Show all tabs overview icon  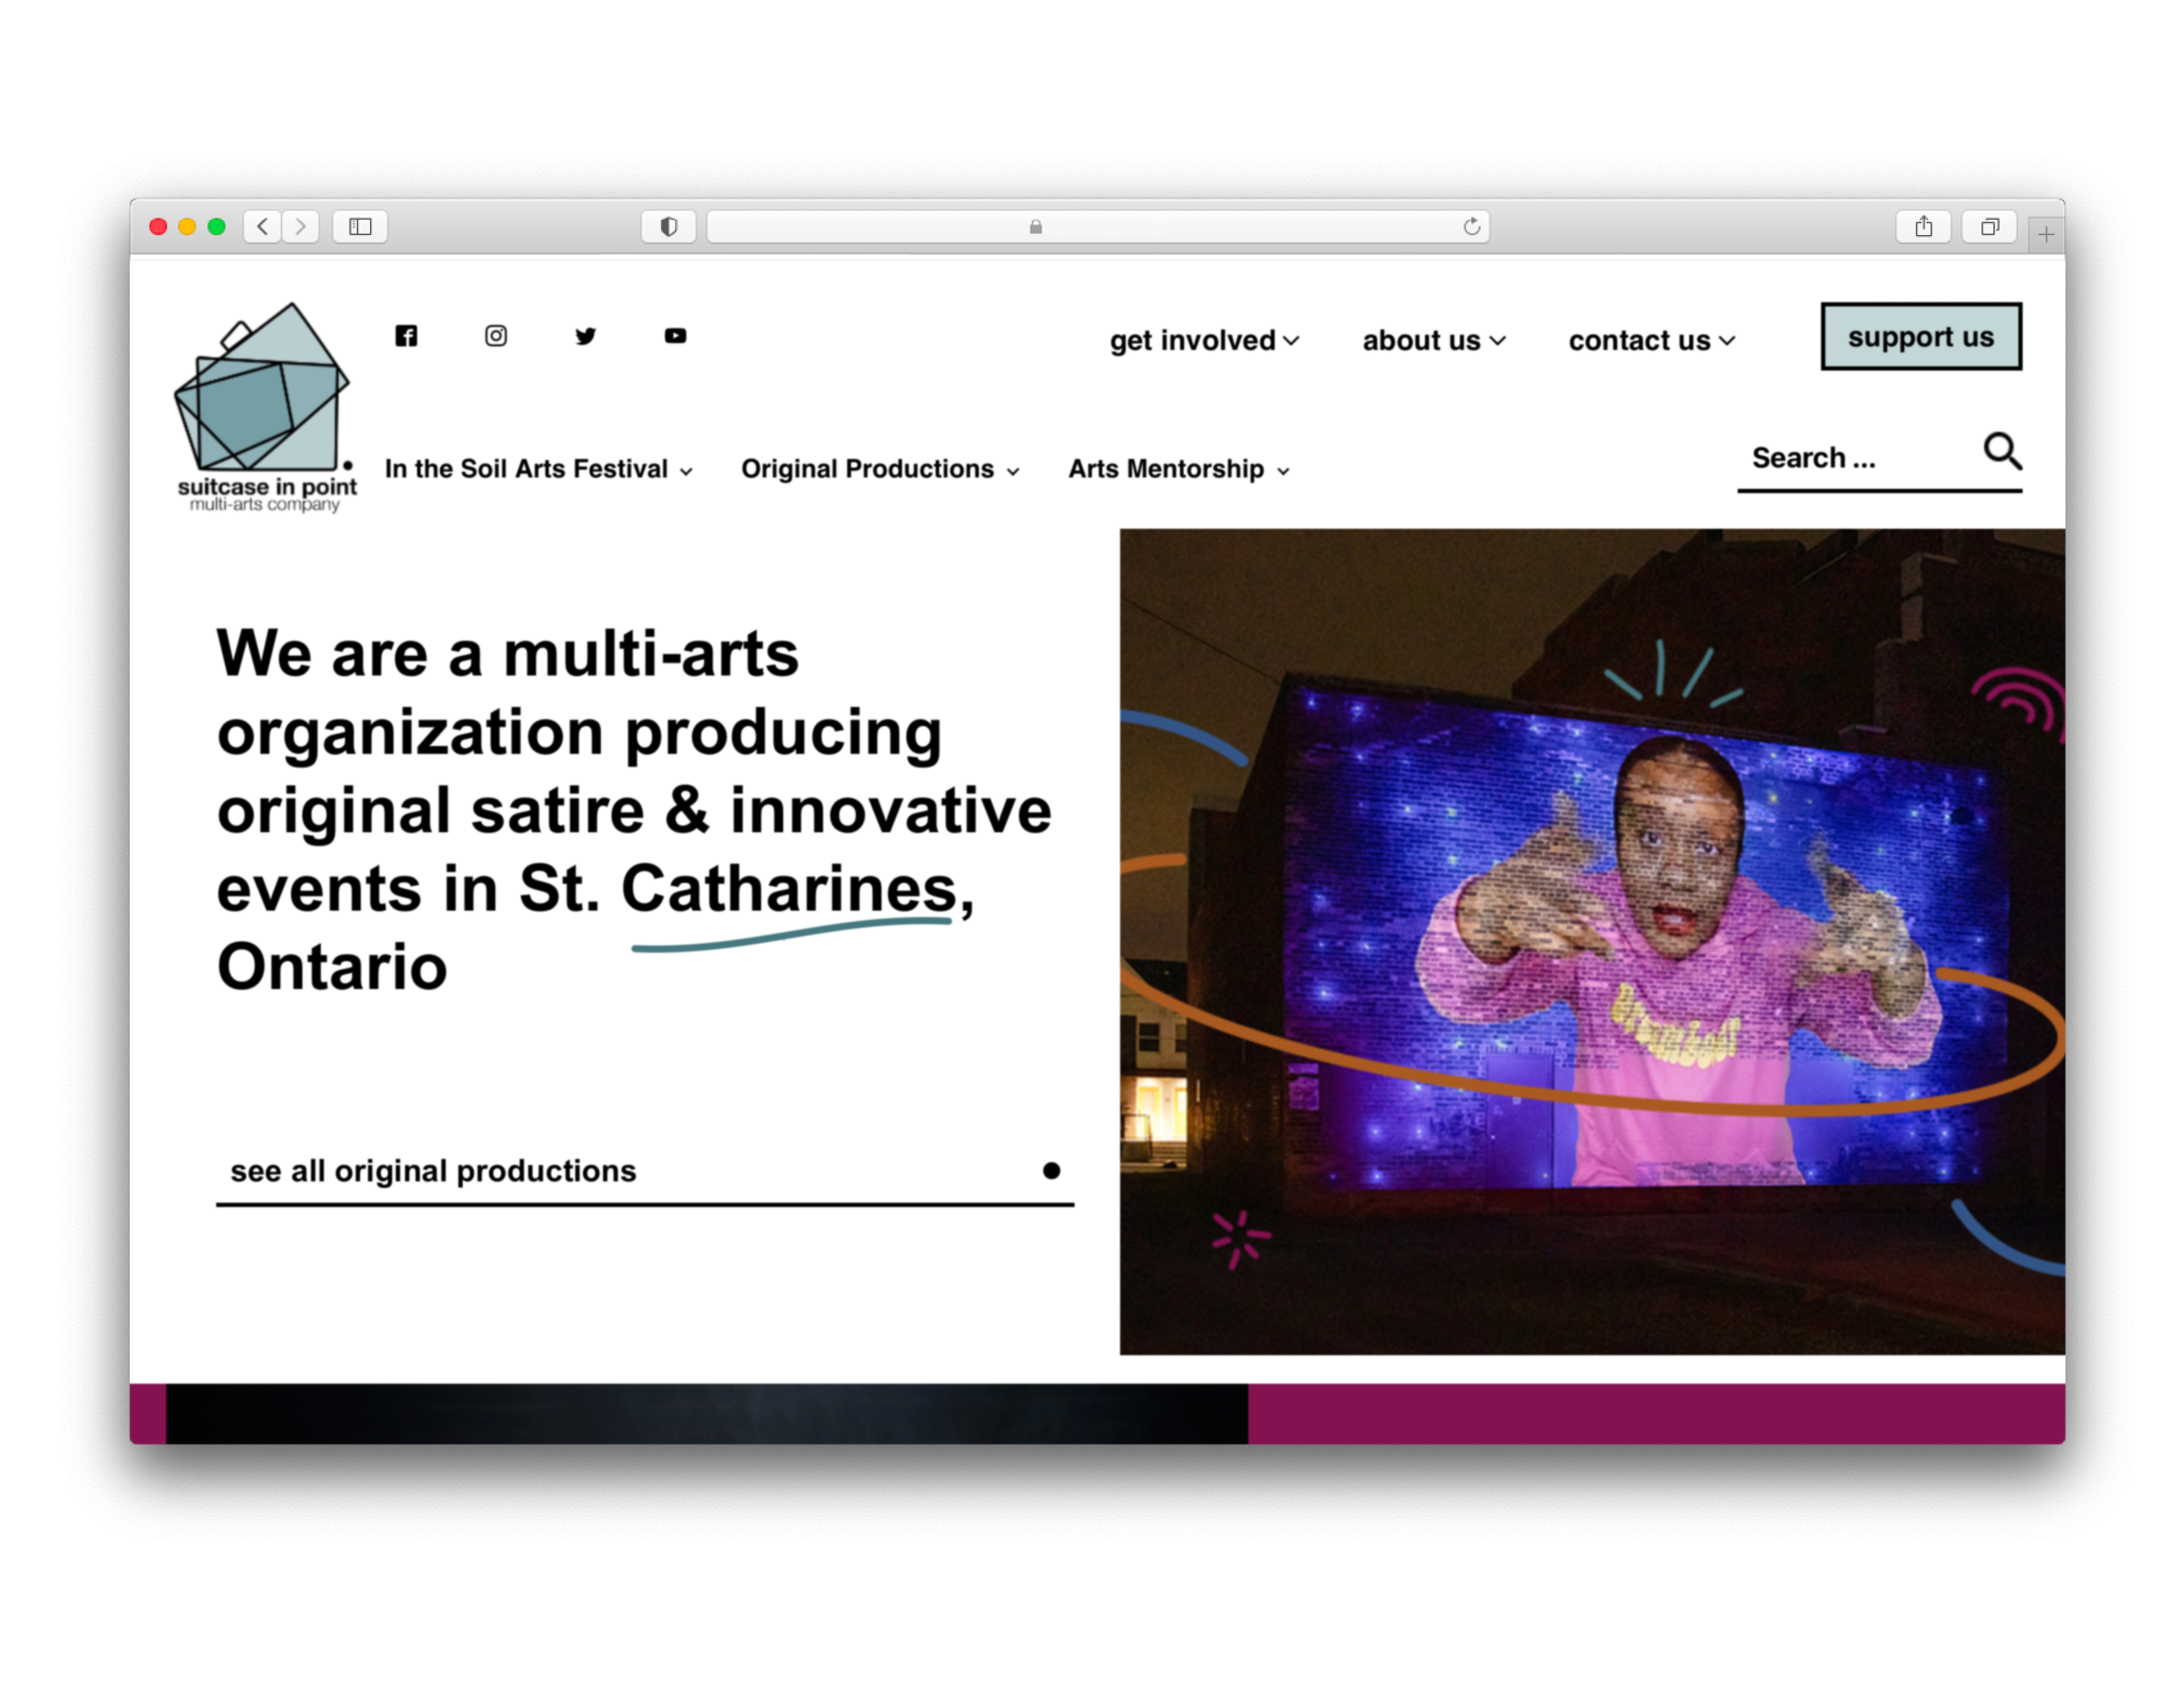click(1989, 227)
